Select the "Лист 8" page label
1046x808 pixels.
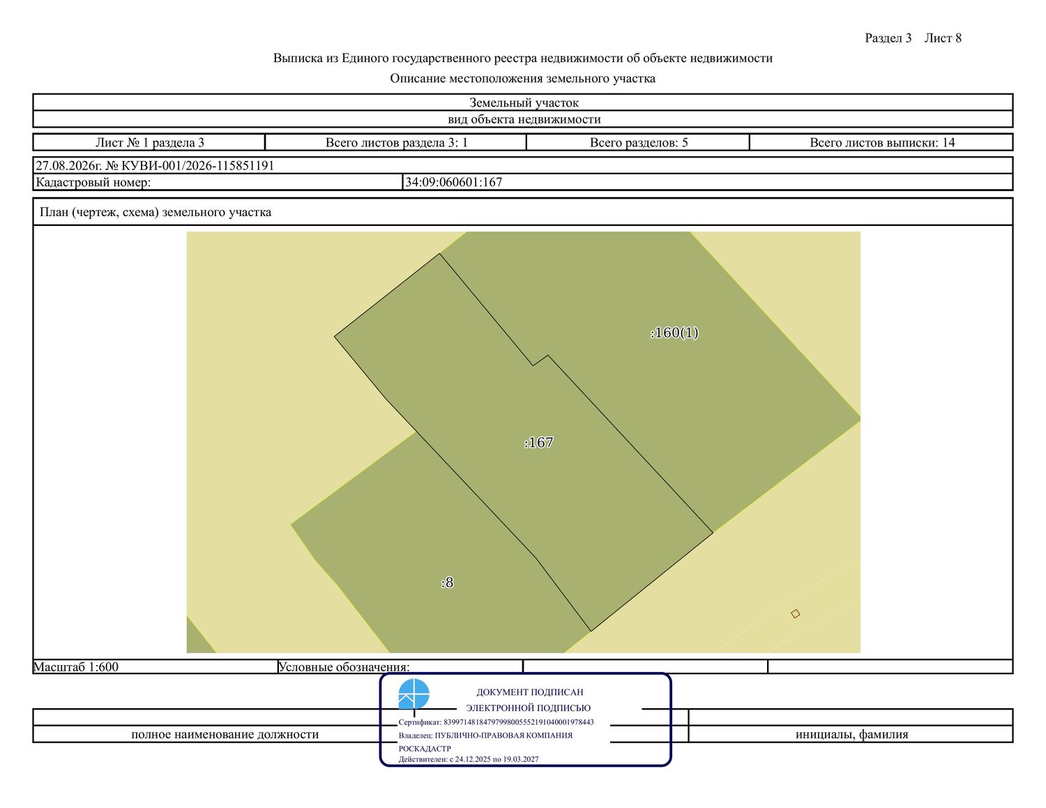pyautogui.click(x=943, y=38)
